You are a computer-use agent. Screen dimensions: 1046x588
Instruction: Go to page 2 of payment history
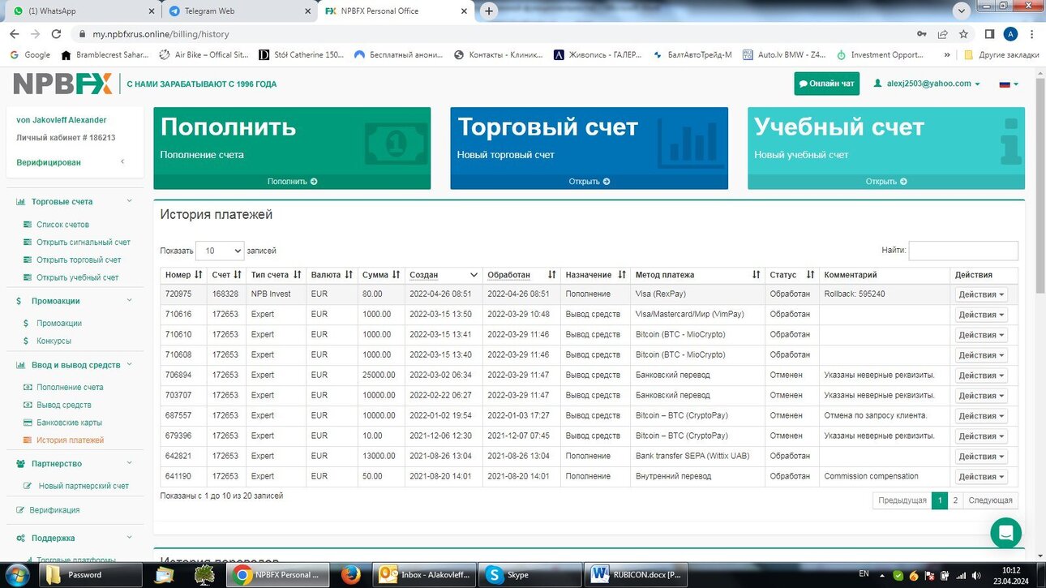click(955, 500)
